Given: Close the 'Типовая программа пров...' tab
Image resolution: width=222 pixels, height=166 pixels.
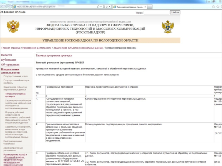Looking at the screenshot, I should coord(145,7).
